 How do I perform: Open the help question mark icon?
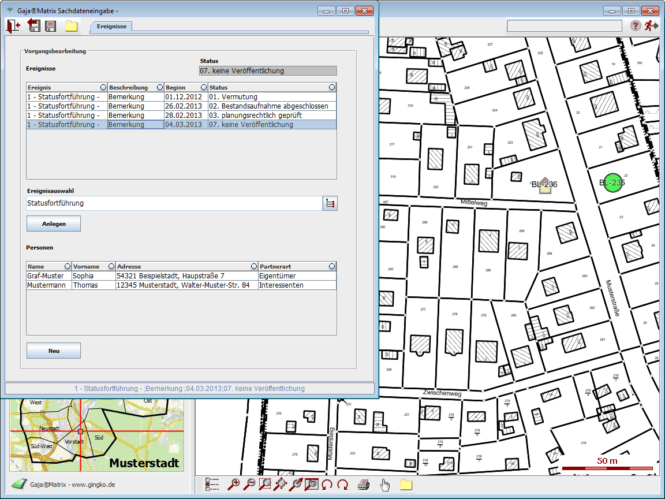tap(636, 25)
